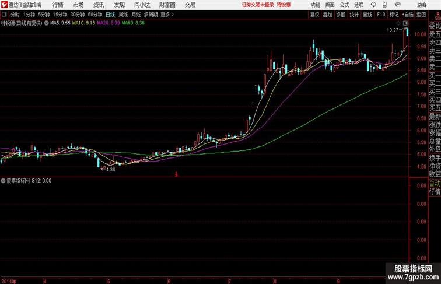Open the 发现 menu
Viewport: 441px width, 284px height.
point(119,5)
